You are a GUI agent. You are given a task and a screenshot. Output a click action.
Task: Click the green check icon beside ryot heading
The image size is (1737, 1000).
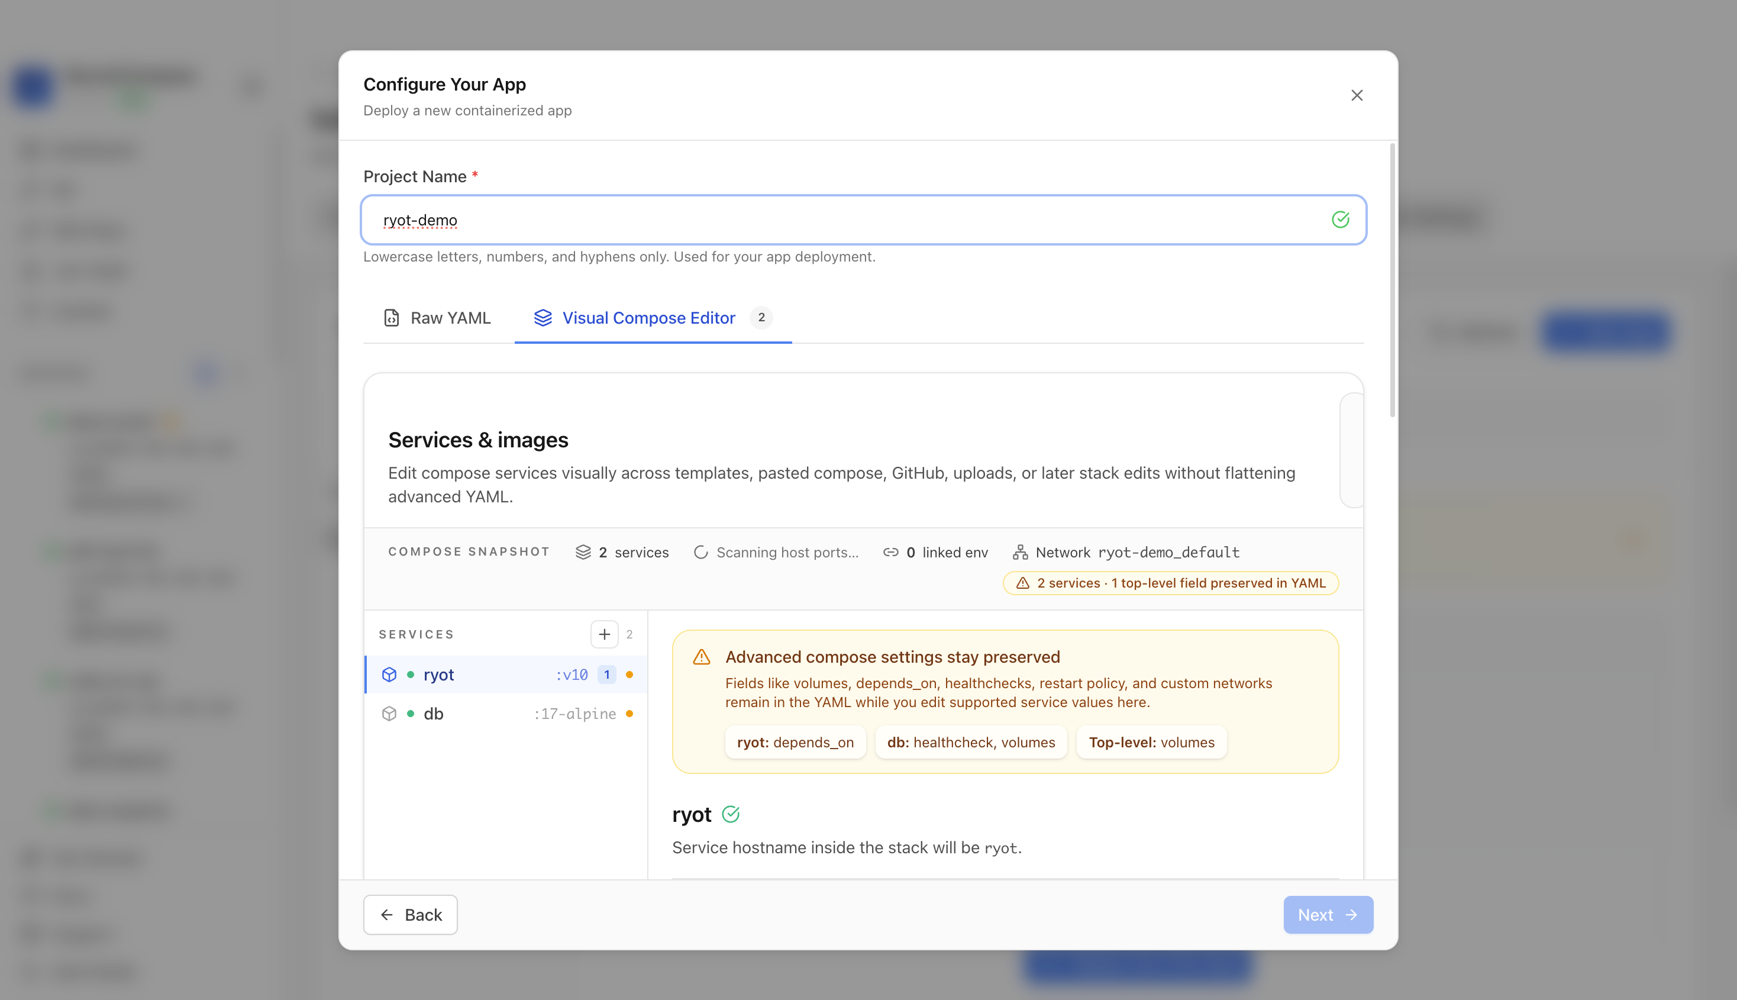(731, 815)
